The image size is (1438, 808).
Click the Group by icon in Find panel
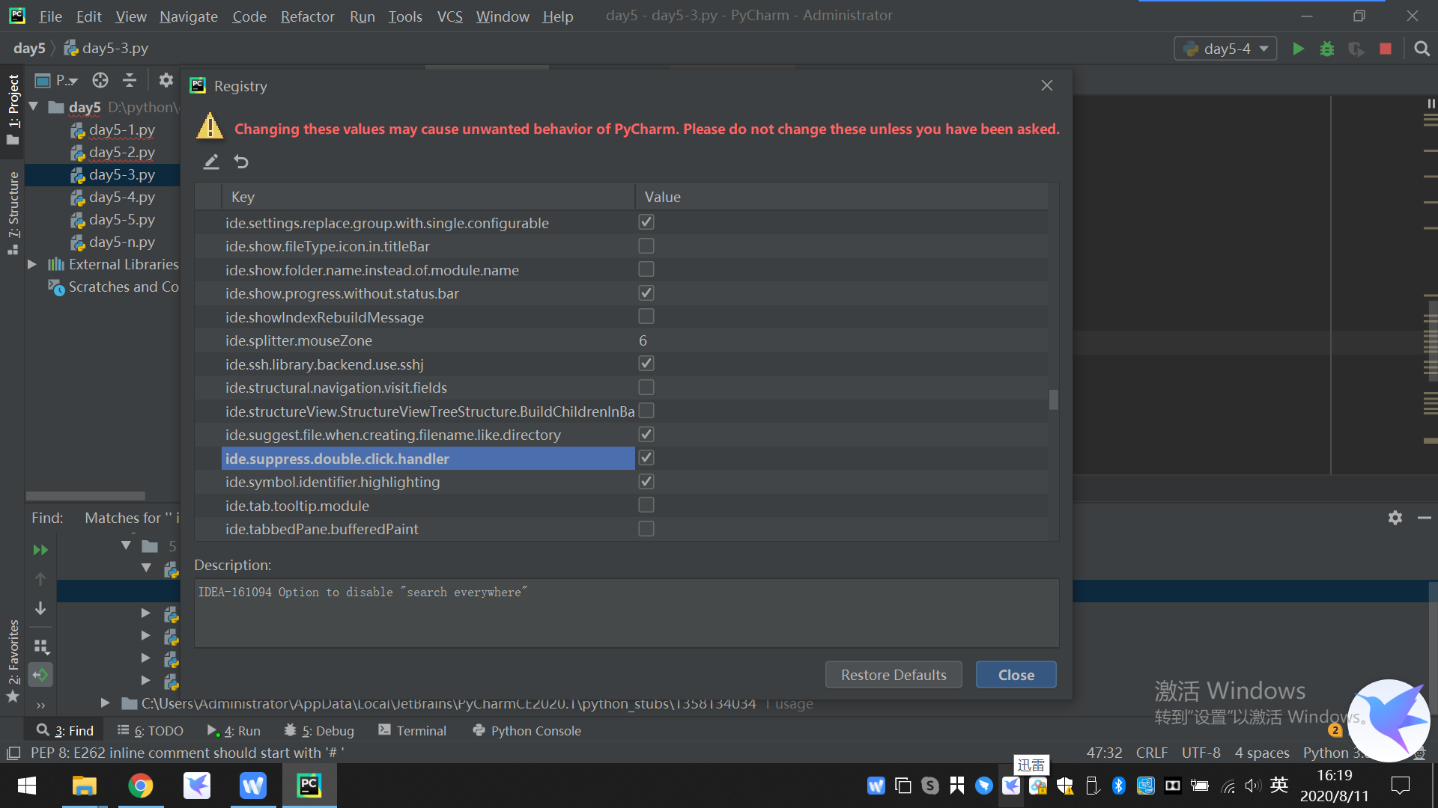pyautogui.click(x=41, y=646)
